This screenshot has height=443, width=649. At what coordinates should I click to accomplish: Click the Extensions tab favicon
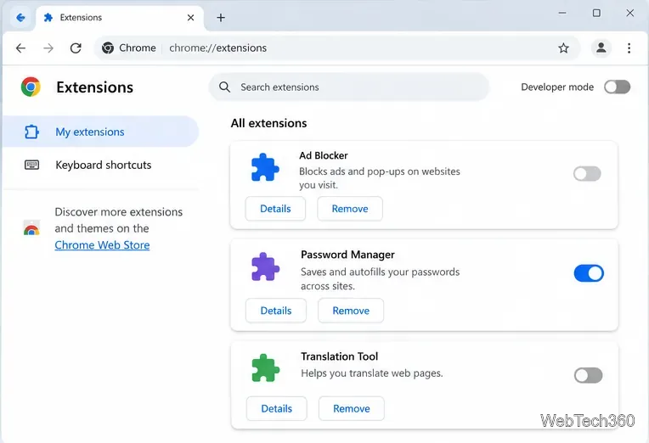click(48, 17)
